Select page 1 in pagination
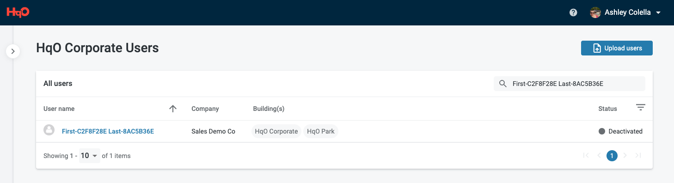 [x=612, y=156]
